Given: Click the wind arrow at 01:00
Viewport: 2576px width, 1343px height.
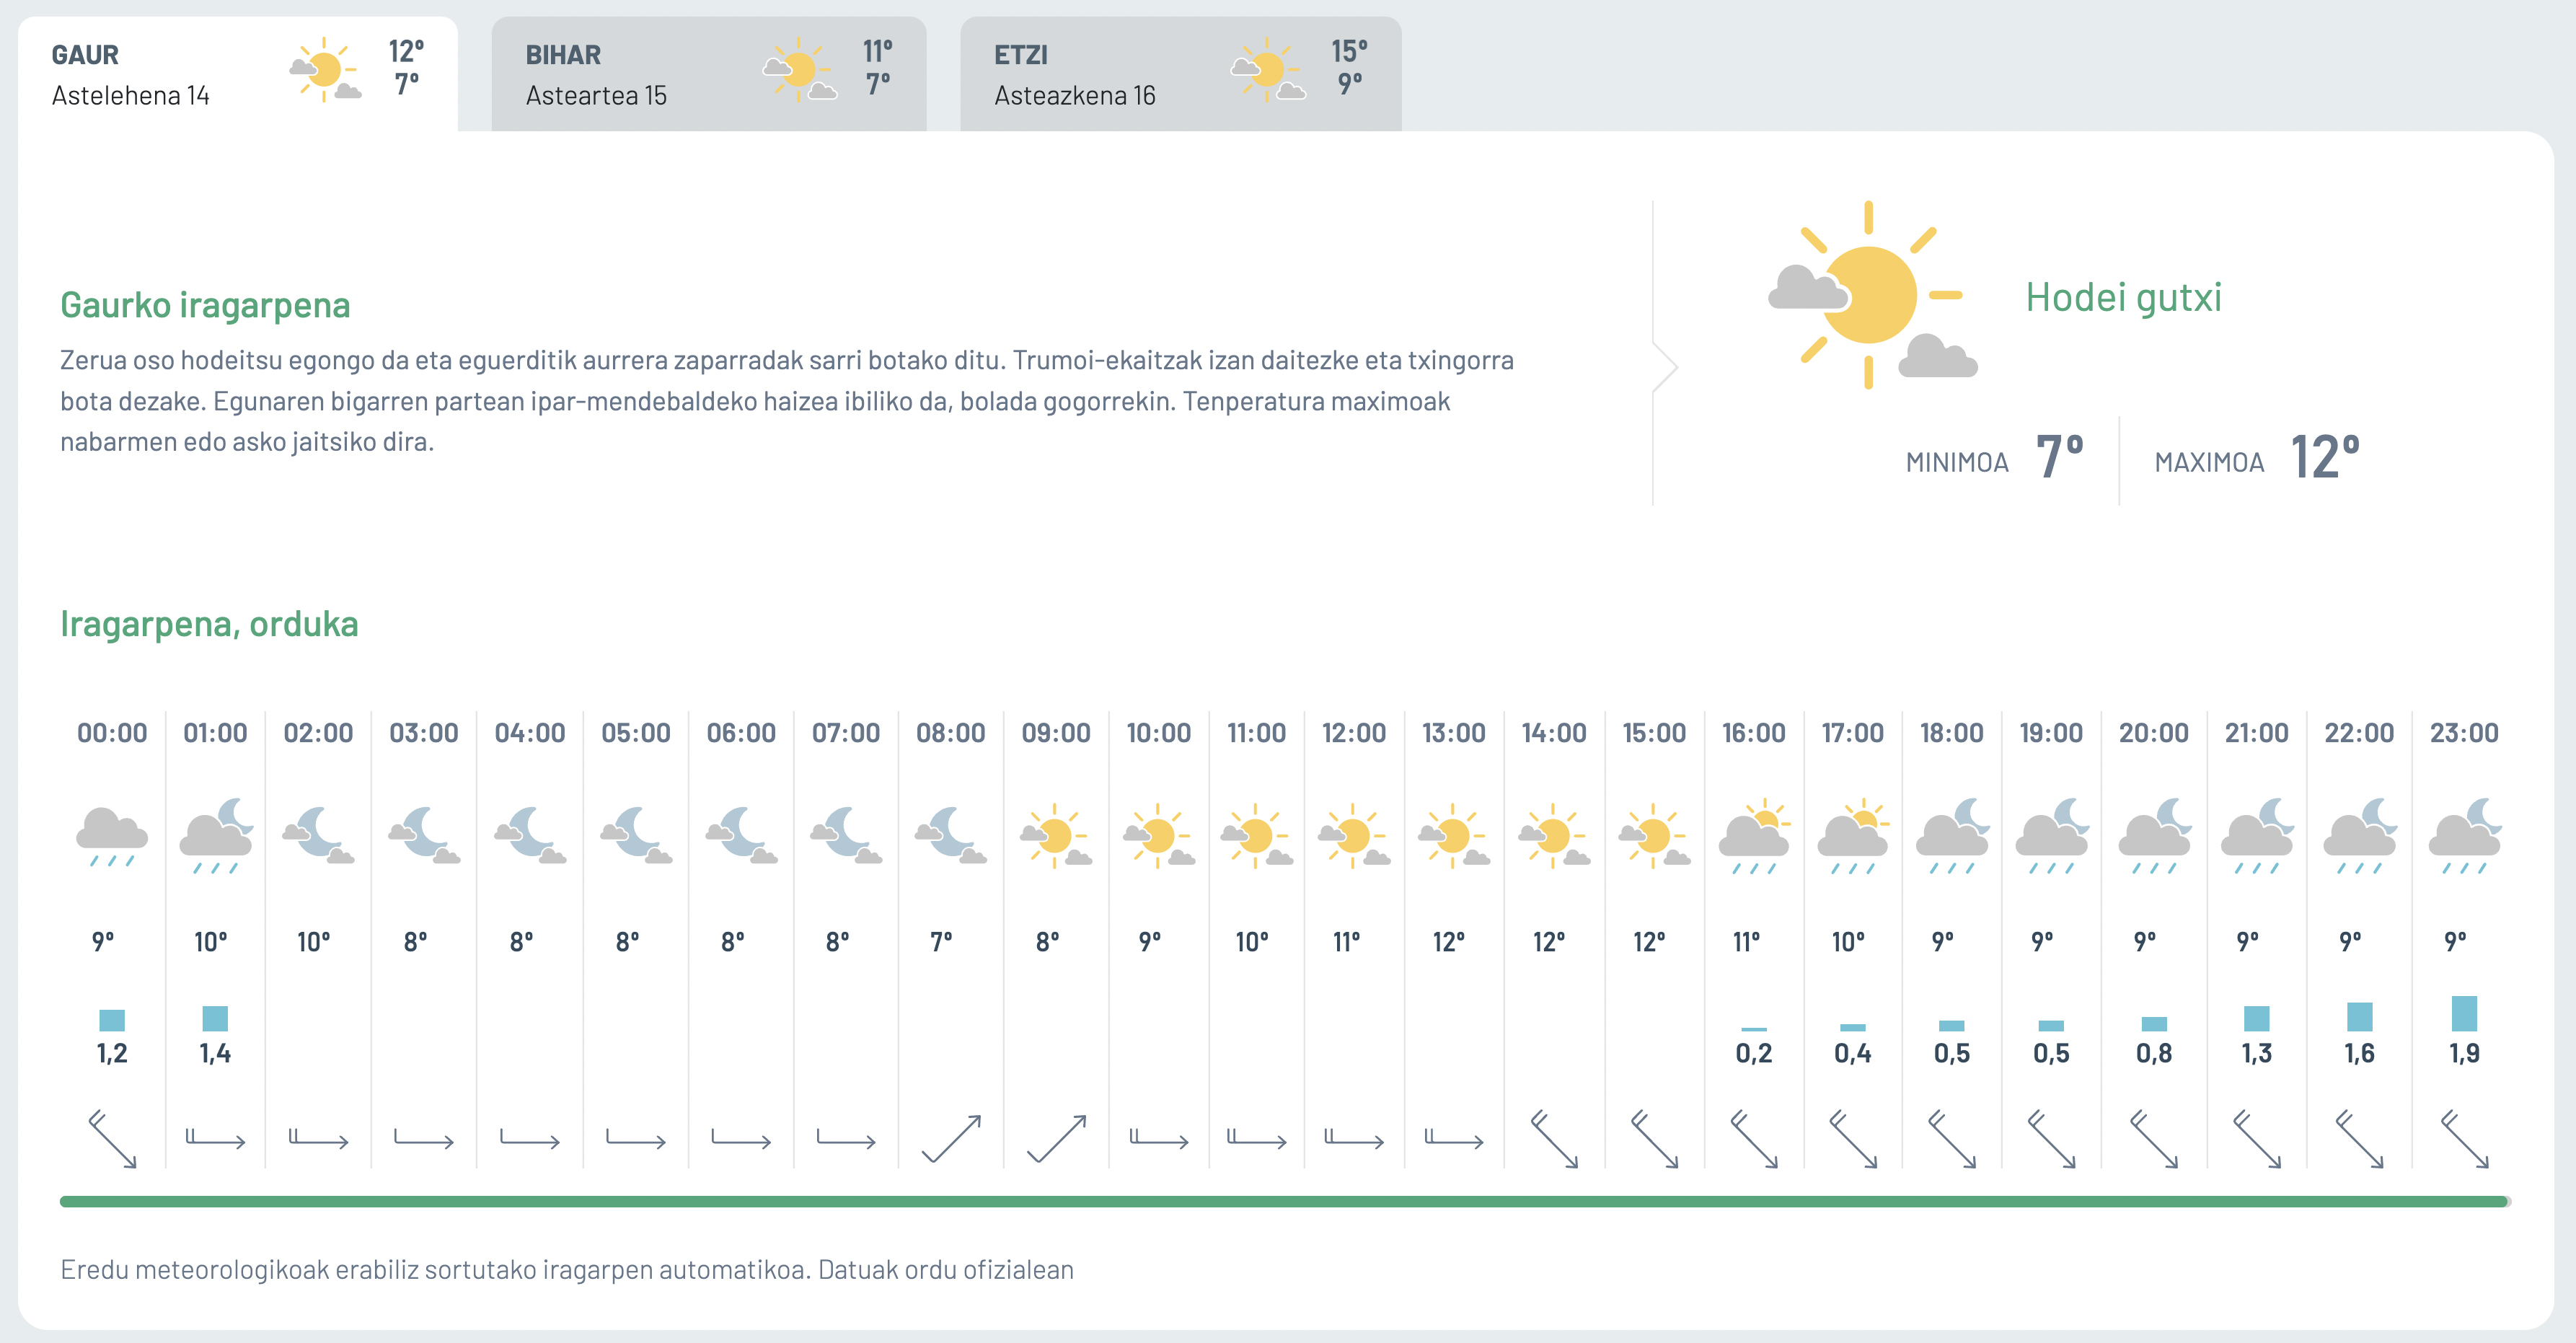Looking at the screenshot, I should 216,1138.
